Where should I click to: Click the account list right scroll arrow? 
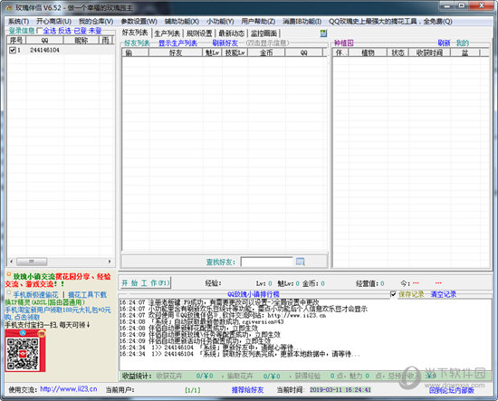(110, 262)
